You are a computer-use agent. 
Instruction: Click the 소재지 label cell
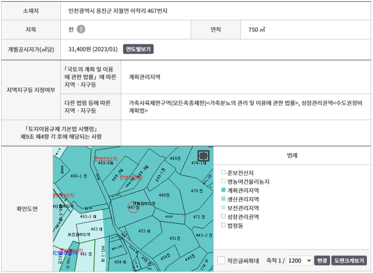pos(31,11)
